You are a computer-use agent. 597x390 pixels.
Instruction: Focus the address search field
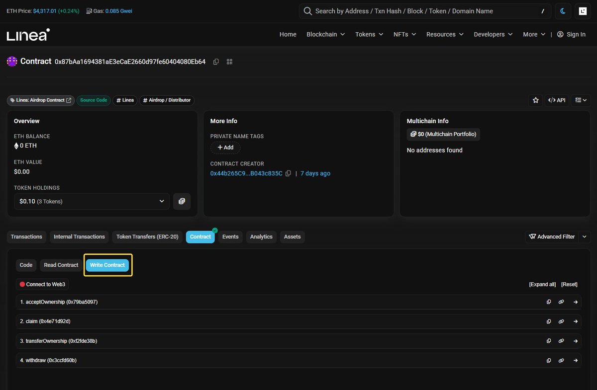click(x=425, y=11)
